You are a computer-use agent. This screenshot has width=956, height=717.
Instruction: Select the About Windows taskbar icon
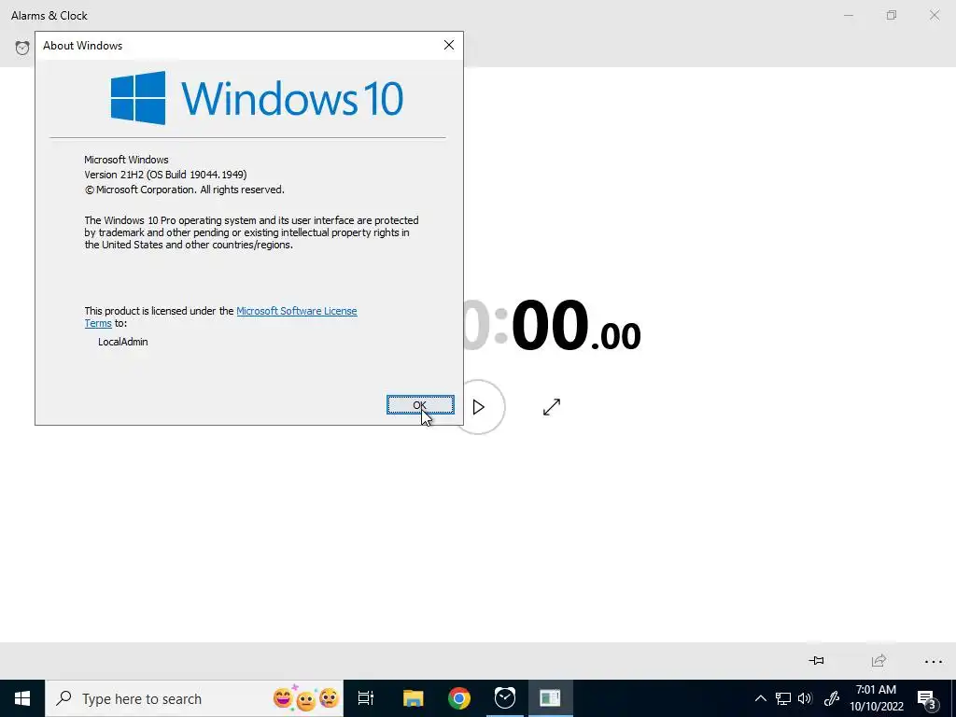coord(550,698)
